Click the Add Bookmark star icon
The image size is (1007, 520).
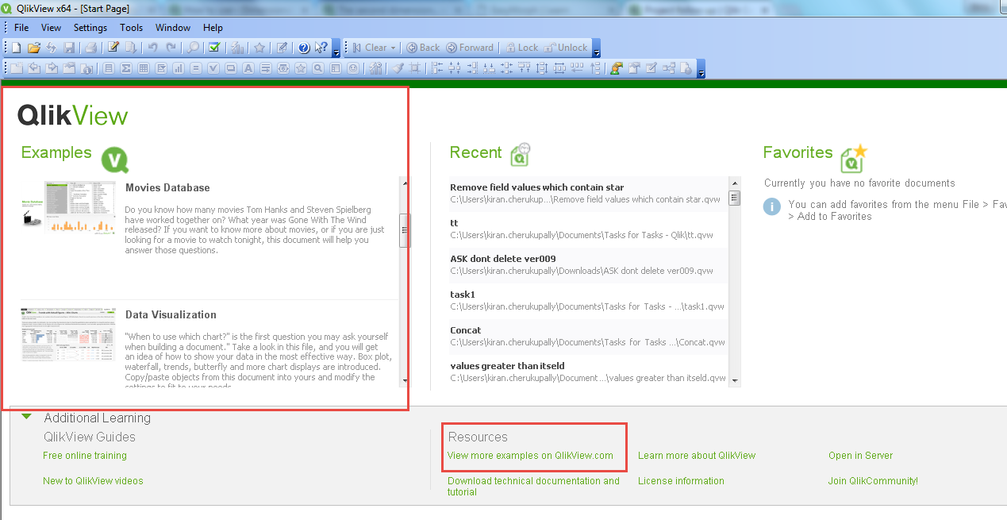pos(259,48)
